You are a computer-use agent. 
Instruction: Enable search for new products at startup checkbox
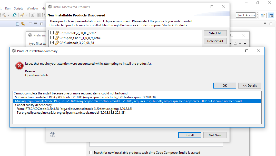click(x=91, y=153)
